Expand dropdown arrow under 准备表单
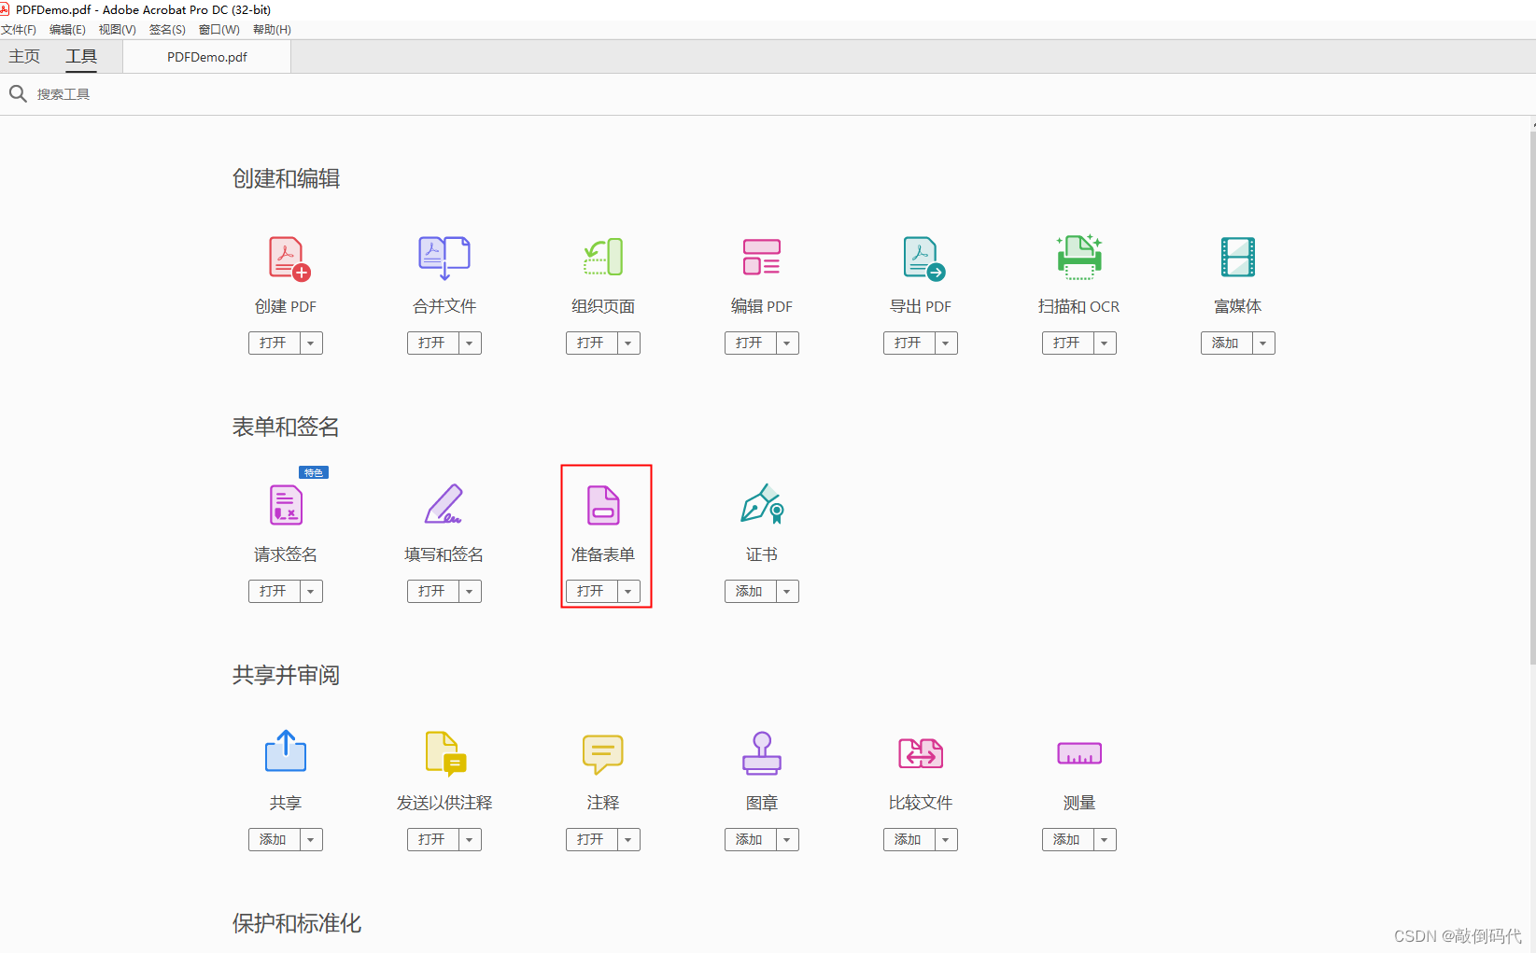 click(x=628, y=592)
